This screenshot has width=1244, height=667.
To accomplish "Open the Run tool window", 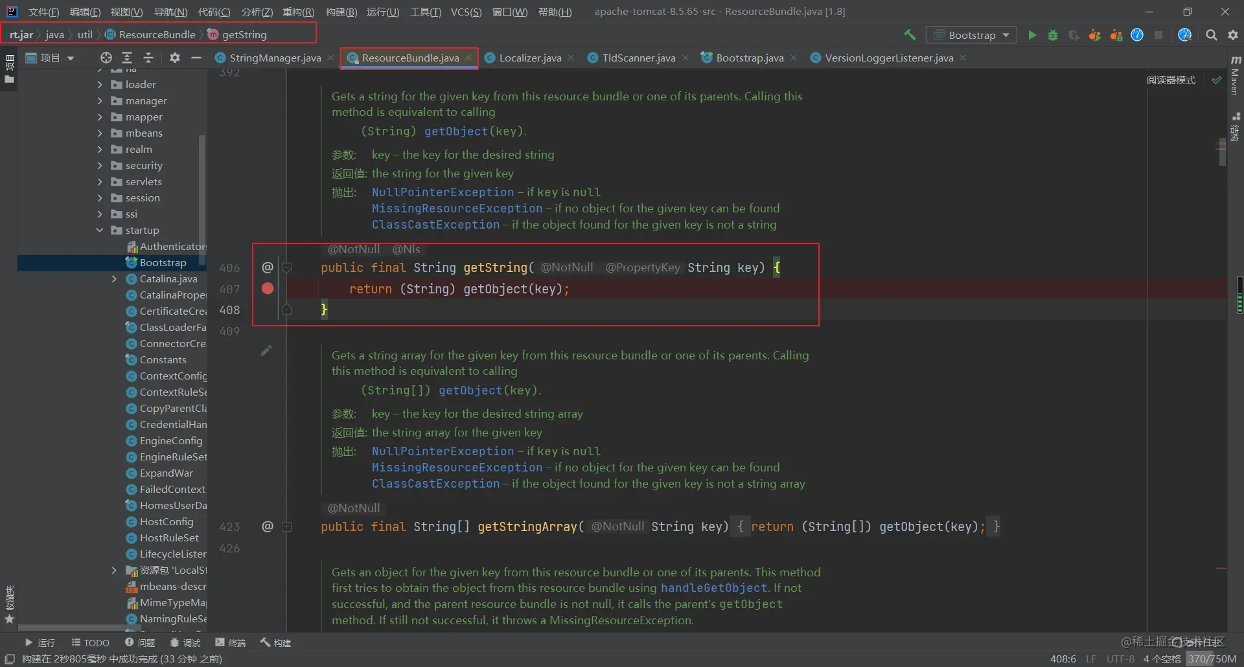I will point(40,642).
